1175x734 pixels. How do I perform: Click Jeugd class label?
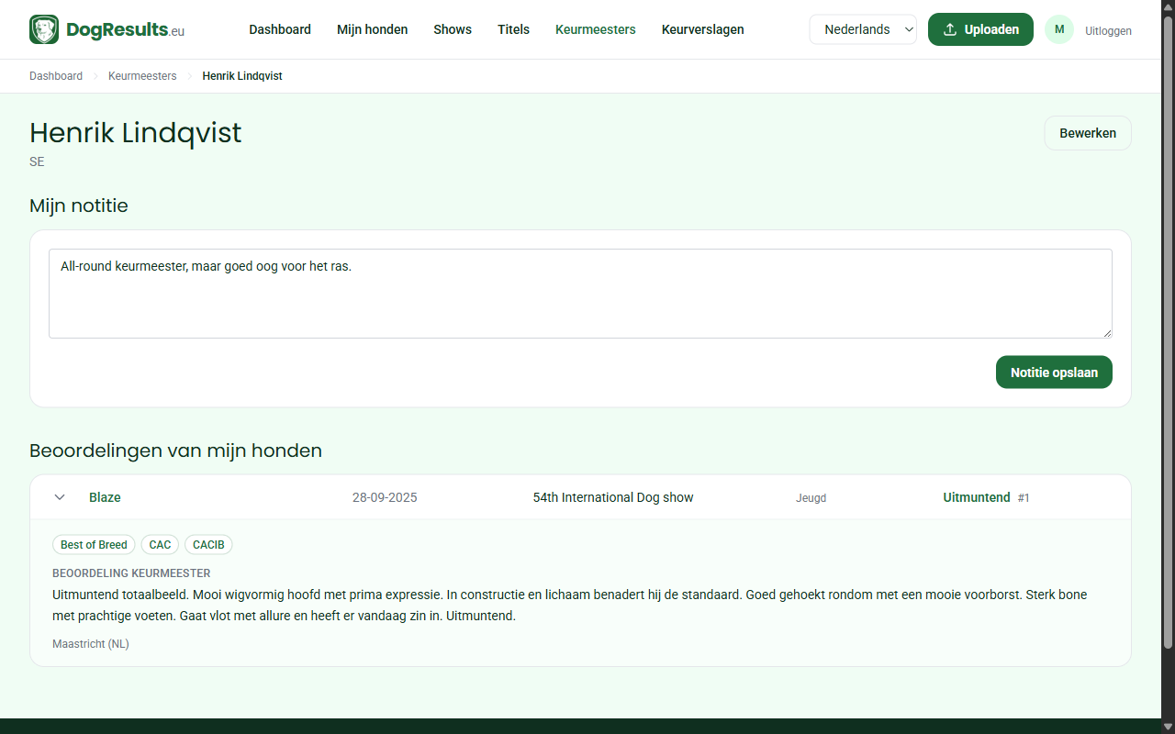point(811,498)
